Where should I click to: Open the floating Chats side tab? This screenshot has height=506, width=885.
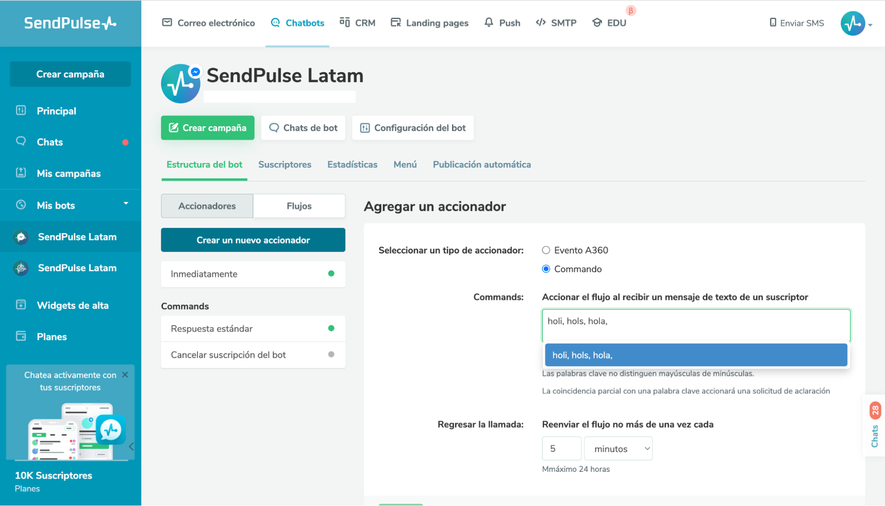click(875, 425)
